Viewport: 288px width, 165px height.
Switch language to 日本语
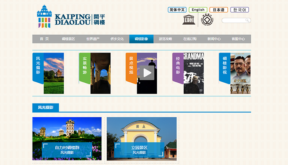pyautogui.click(x=218, y=10)
